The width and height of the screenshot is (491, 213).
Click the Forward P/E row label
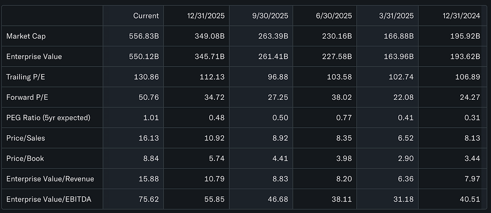27,97
